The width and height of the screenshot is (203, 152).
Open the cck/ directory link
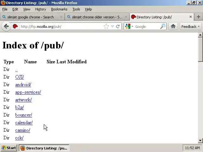(x=19, y=138)
